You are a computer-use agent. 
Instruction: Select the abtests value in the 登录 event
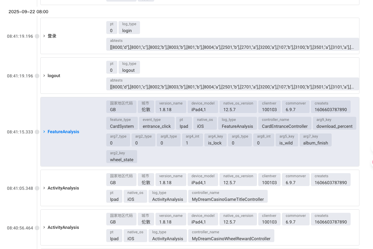(x=232, y=47)
